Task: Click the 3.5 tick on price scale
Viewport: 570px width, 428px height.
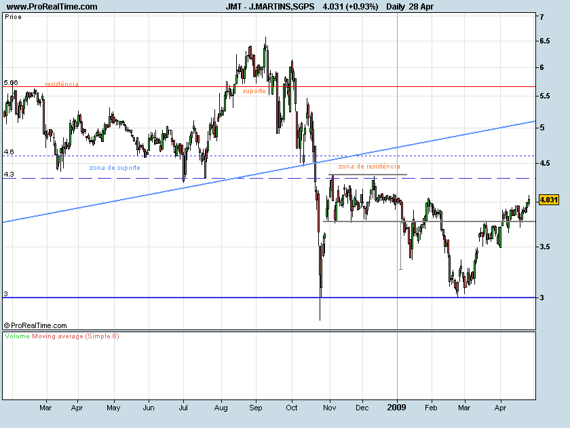Action: point(544,247)
